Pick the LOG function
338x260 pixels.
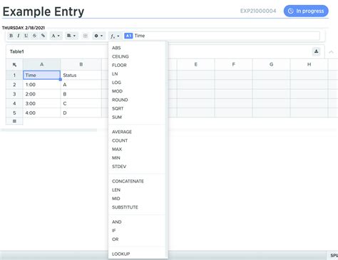116,83
